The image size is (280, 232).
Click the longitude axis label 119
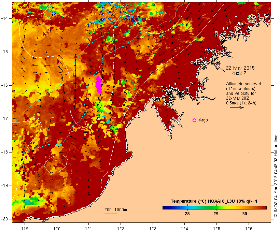[25, 229]
